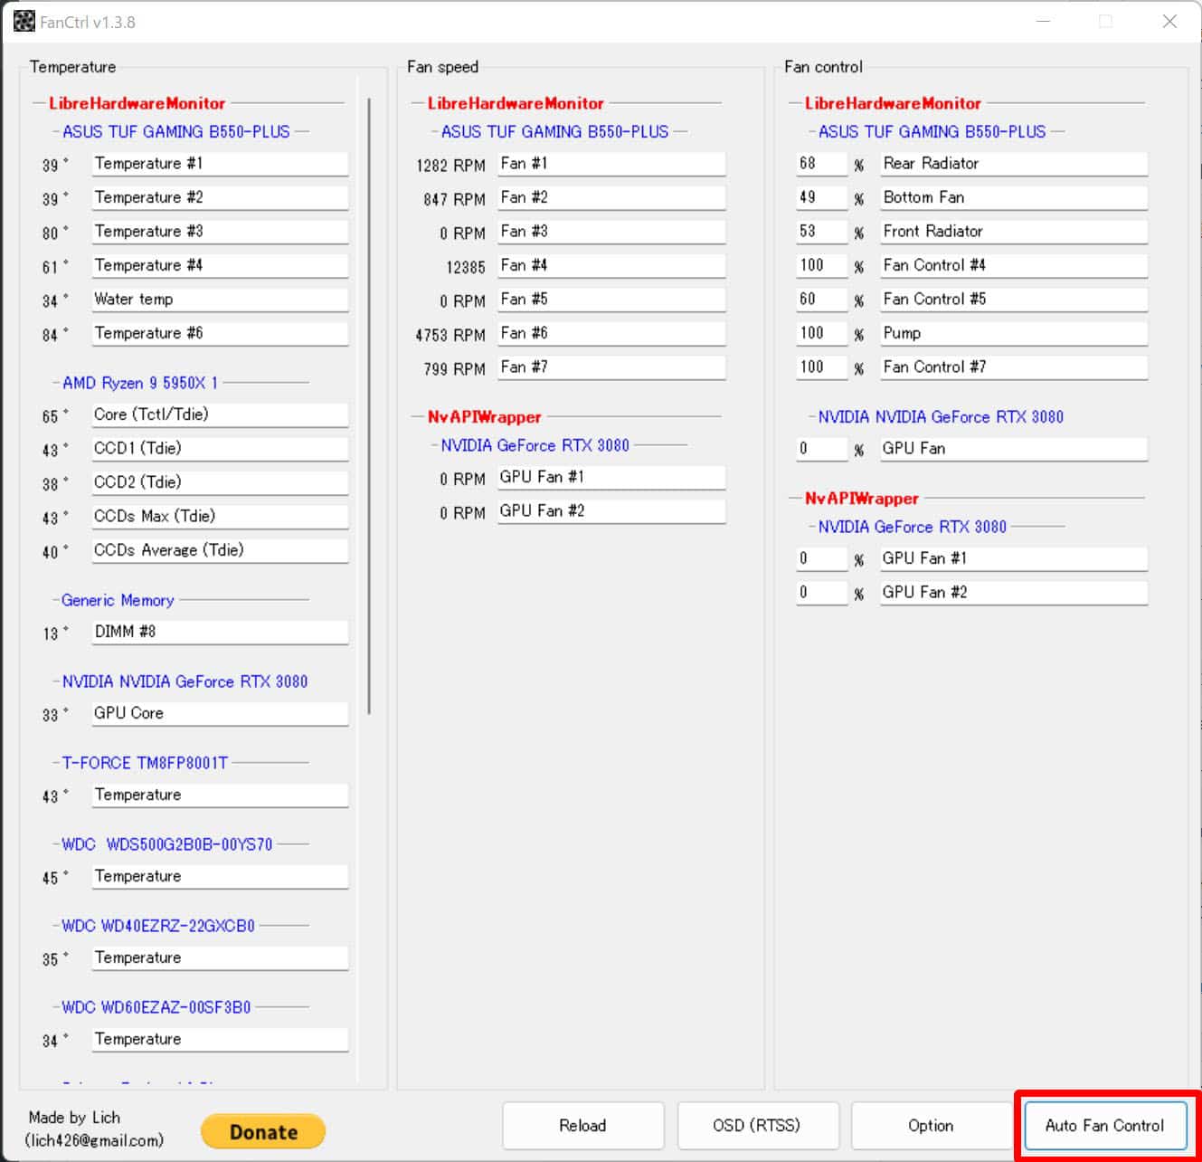1202x1162 pixels.
Task: Click the GPU Fan percent value box
Action: point(821,449)
